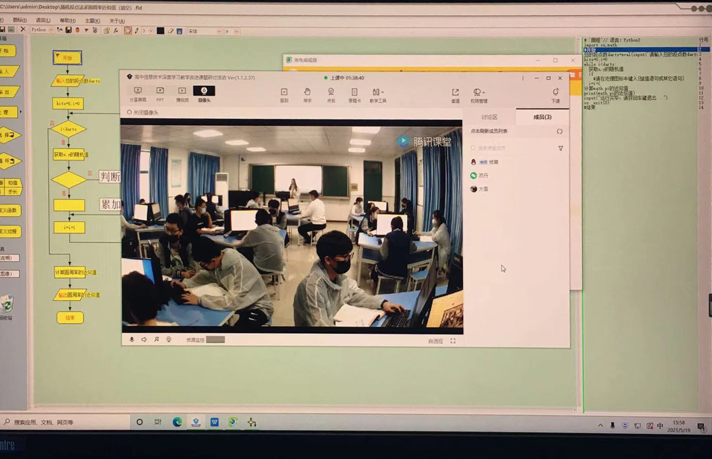
Task: Click the black color swatch in toolbar
Action: [160, 31]
